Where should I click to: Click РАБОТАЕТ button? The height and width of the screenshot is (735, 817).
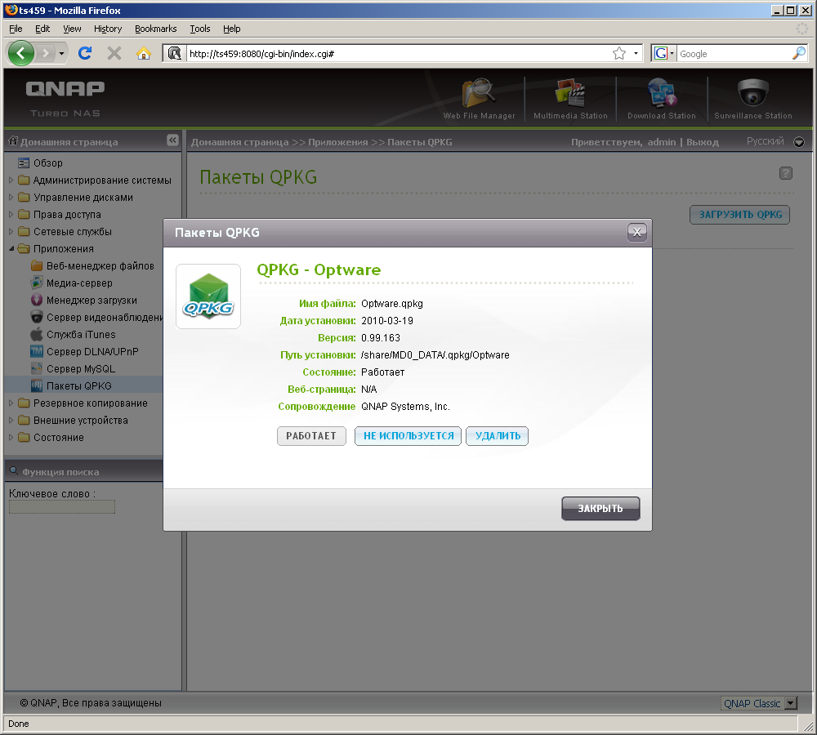[311, 436]
